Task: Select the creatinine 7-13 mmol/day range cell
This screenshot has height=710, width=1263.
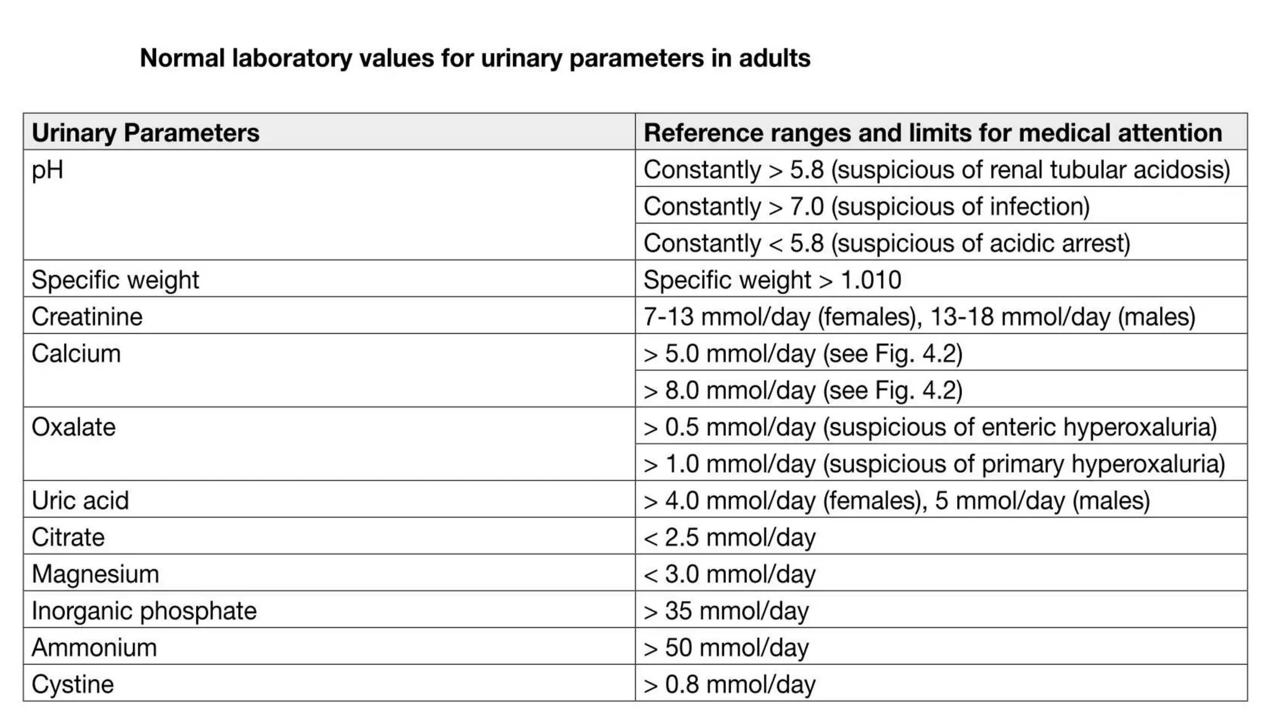Action: pos(941,316)
